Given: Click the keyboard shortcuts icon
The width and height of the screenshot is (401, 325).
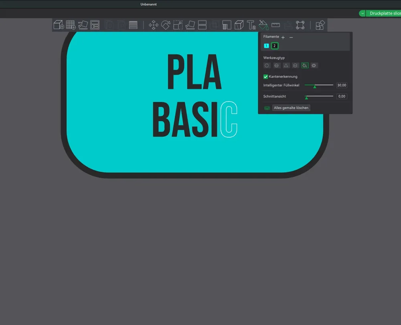Looking at the screenshot, I should [267, 108].
